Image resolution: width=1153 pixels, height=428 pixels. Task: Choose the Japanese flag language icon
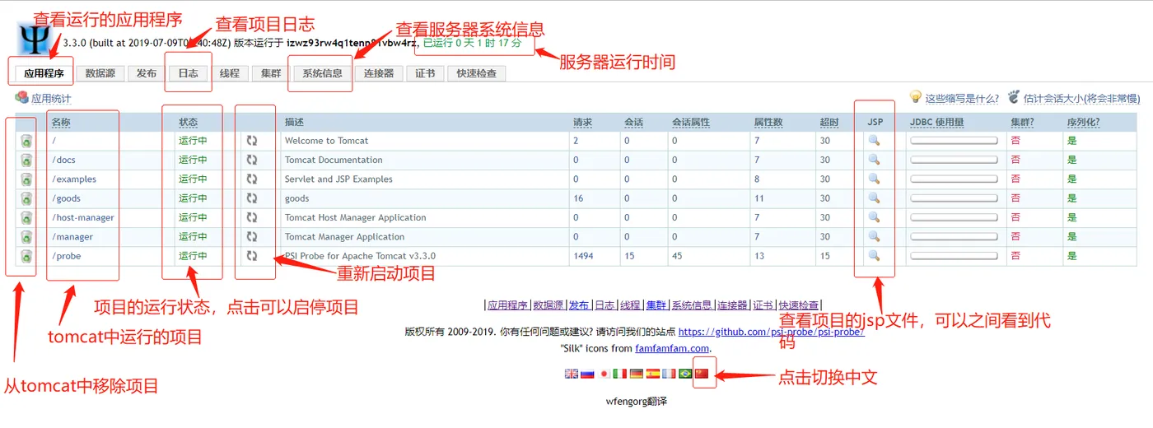click(604, 374)
